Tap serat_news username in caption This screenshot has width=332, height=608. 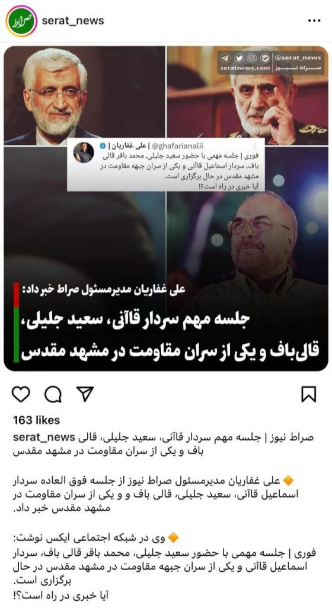click(44, 438)
